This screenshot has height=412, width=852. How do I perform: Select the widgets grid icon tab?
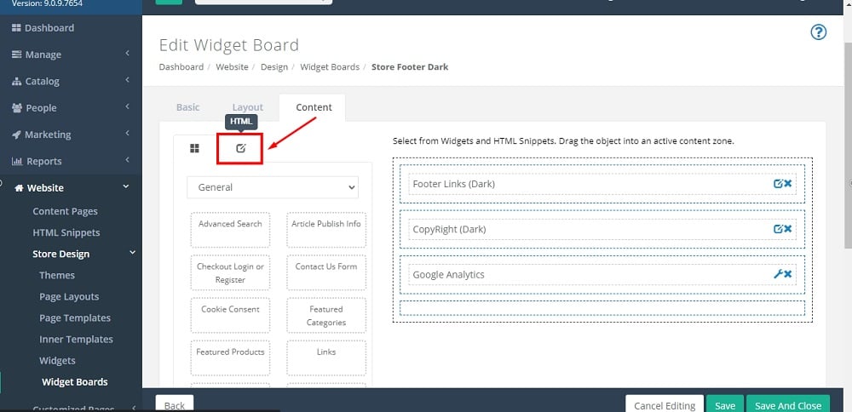pos(194,148)
